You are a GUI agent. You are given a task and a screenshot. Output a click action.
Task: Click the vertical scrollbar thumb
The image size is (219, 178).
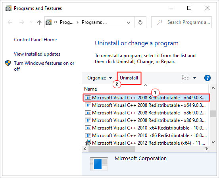pos(213,114)
